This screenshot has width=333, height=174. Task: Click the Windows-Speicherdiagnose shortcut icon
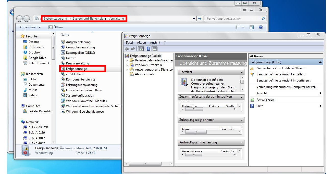tap(63, 112)
